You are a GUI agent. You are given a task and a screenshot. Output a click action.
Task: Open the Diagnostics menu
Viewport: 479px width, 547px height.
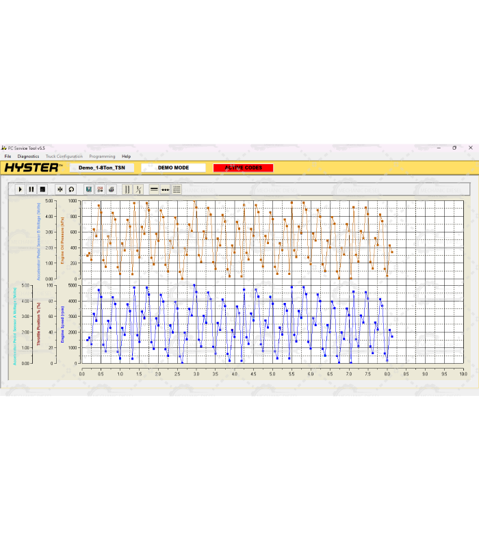pos(28,157)
